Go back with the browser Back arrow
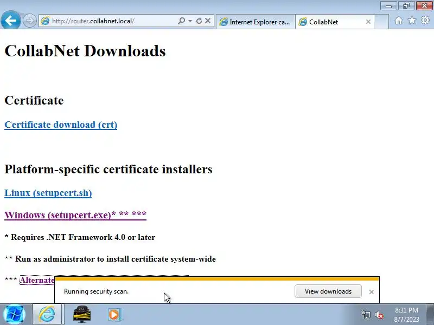 10,20
